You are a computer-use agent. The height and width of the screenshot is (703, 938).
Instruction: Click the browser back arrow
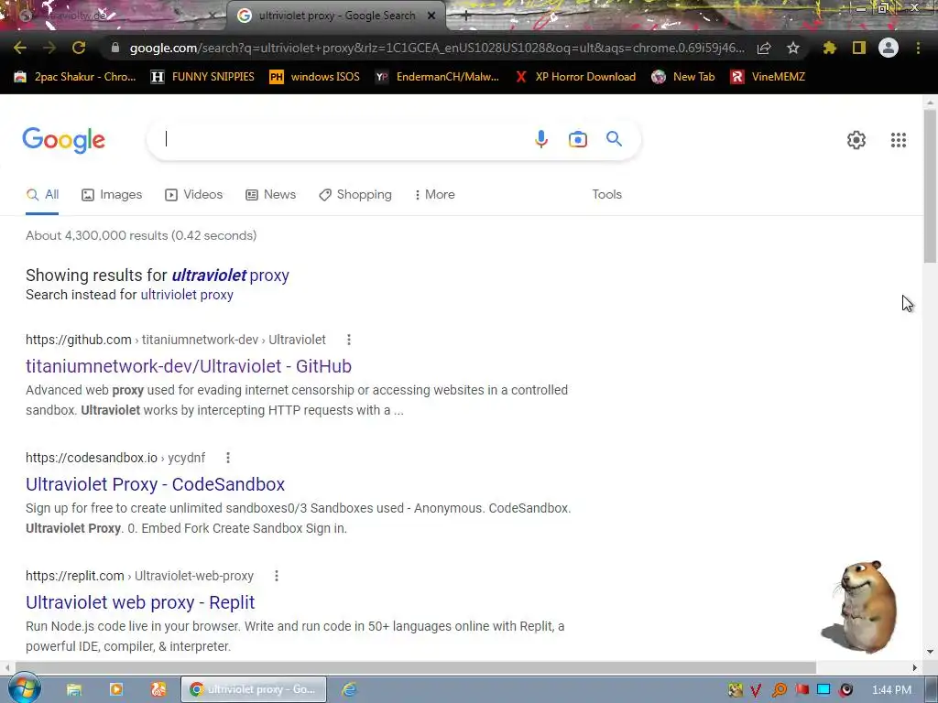(x=20, y=48)
